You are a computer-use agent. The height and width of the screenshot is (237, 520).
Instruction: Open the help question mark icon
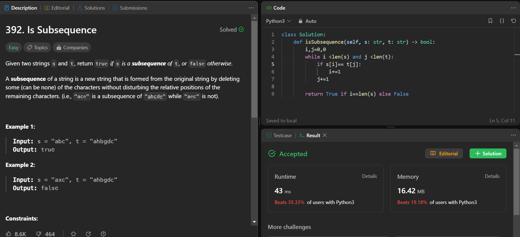(103, 234)
